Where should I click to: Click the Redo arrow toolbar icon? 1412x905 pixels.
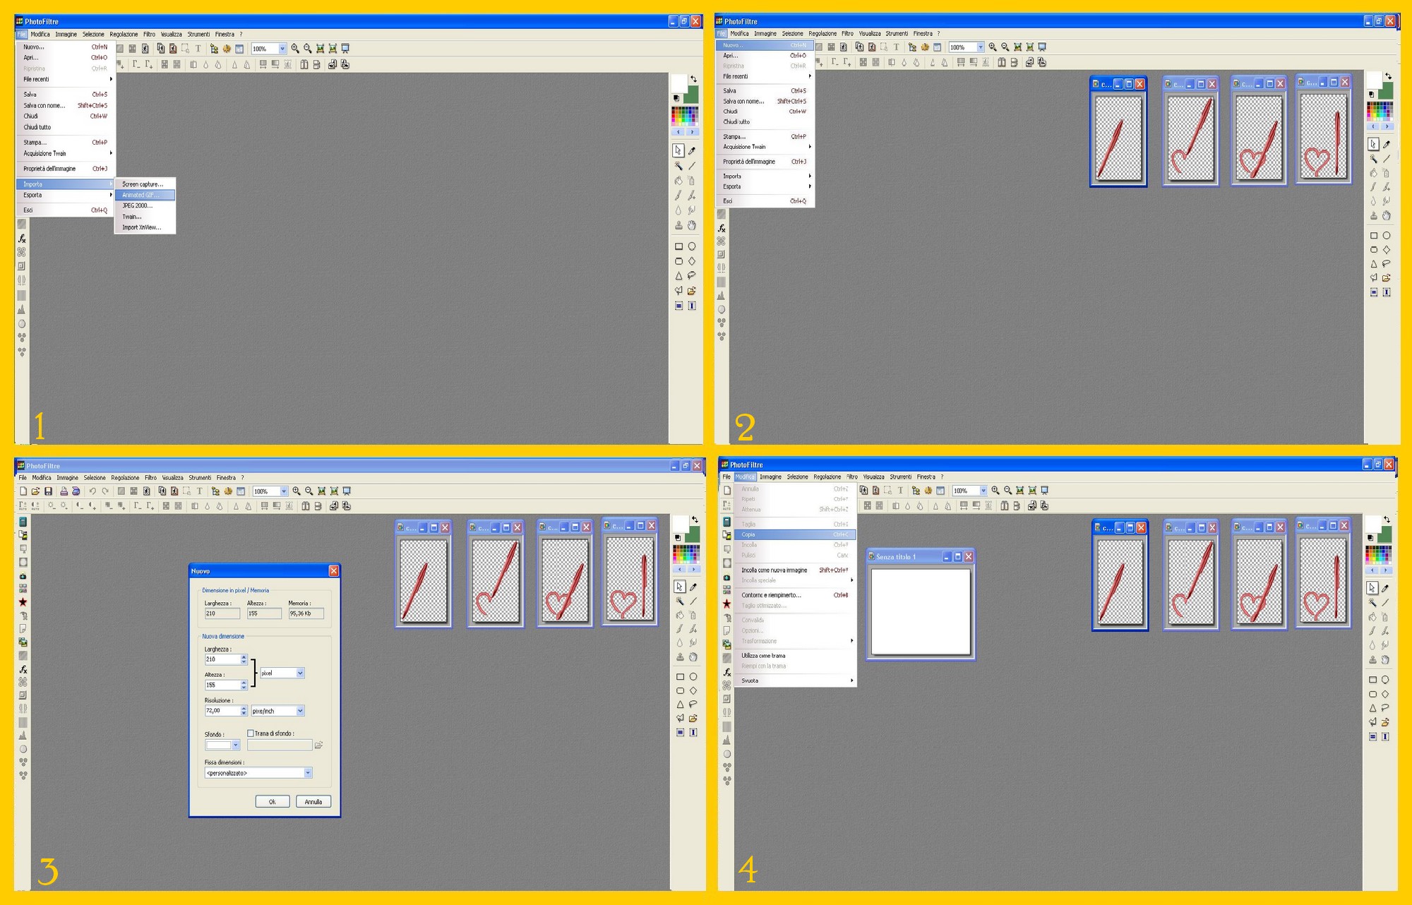(x=105, y=491)
